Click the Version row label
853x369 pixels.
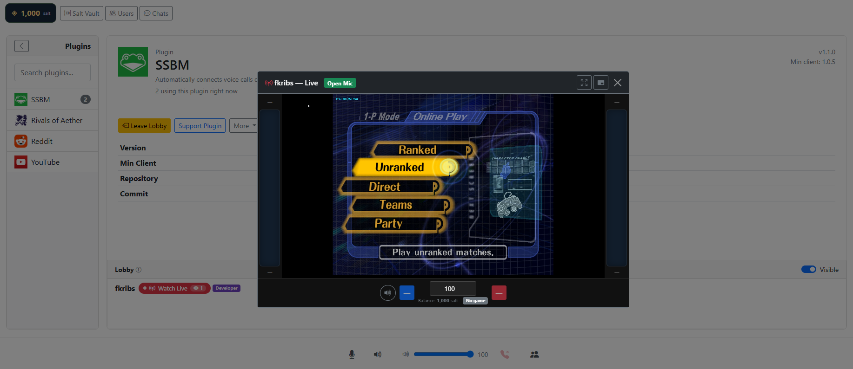(133, 148)
